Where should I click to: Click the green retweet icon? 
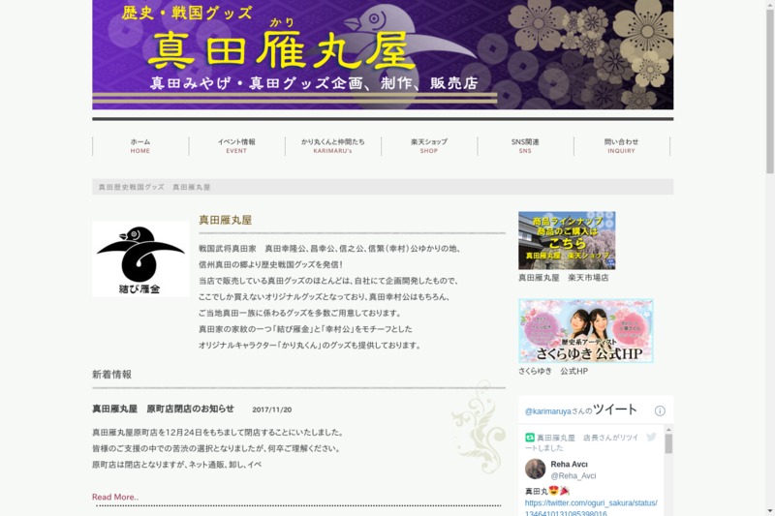pos(530,439)
